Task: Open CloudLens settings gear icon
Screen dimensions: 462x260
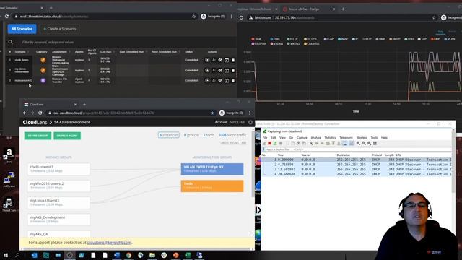Action: (x=250, y=122)
